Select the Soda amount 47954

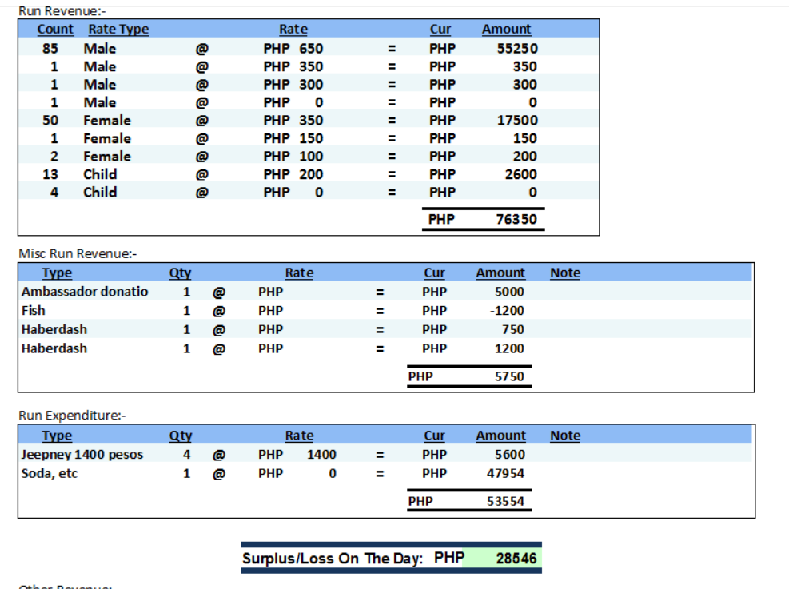(506, 473)
